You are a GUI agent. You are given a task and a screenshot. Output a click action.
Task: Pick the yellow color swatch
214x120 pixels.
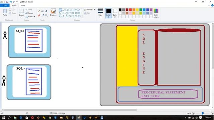tap(137, 10)
